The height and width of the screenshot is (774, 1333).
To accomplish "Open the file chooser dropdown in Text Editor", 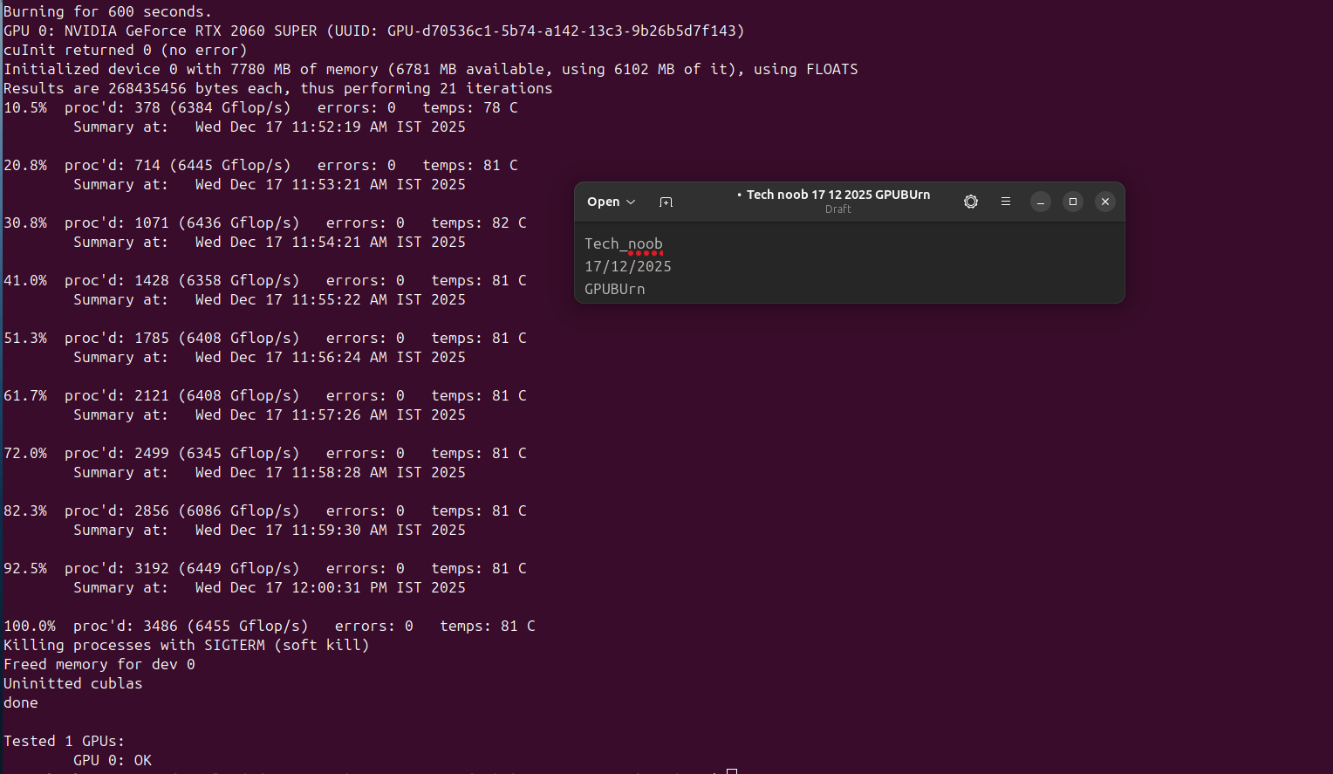I will 611,202.
